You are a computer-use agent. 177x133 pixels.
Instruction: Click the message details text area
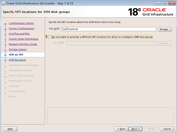coord(110,116)
